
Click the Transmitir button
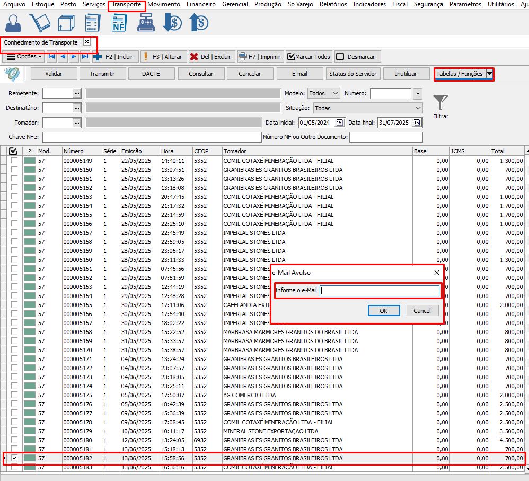point(102,74)
